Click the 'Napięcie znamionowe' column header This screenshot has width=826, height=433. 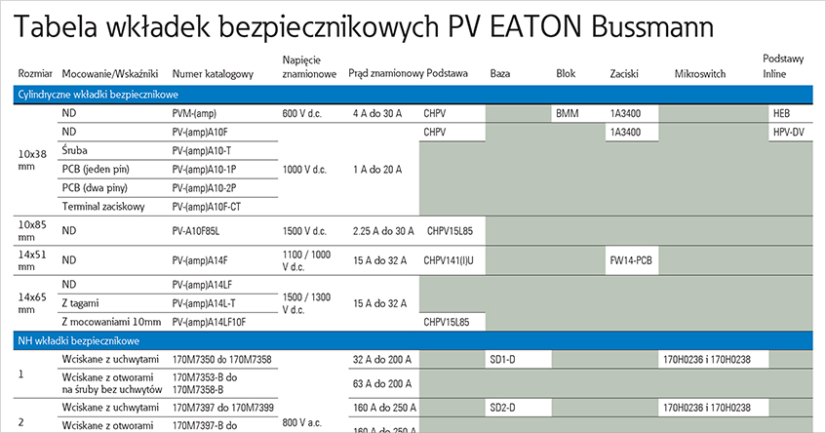[309, 67]
